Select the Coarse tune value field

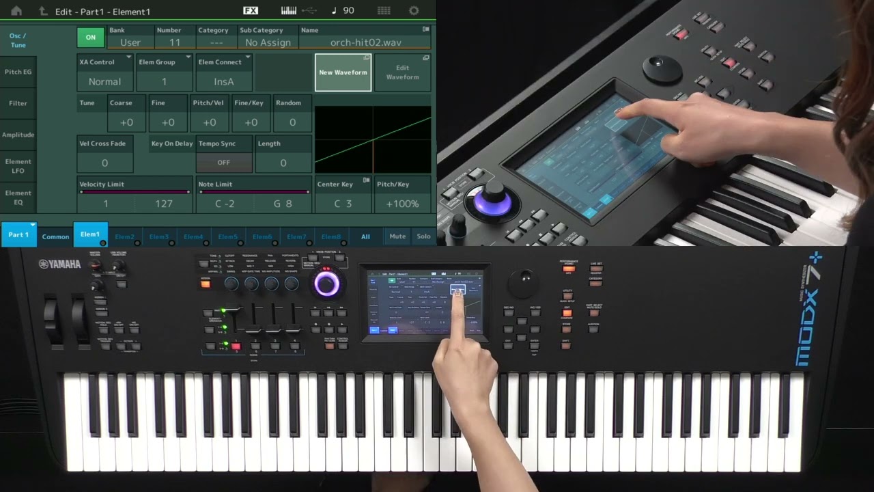click(126, 122)
